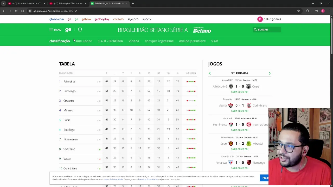Screen dimensions: 333x187
Task: Click the Fortaleza crest
Action: (x=230, y=163)
